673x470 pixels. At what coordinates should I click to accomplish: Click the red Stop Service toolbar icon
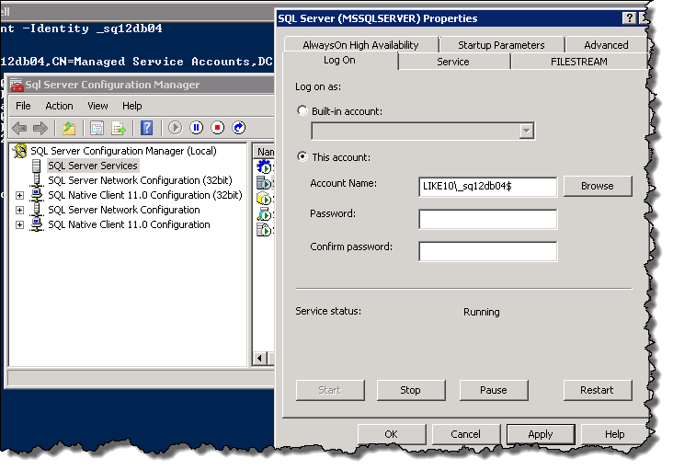click(x=218, y=128)
